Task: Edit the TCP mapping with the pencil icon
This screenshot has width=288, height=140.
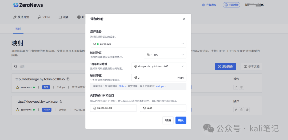Action: (x=235, y=87)
